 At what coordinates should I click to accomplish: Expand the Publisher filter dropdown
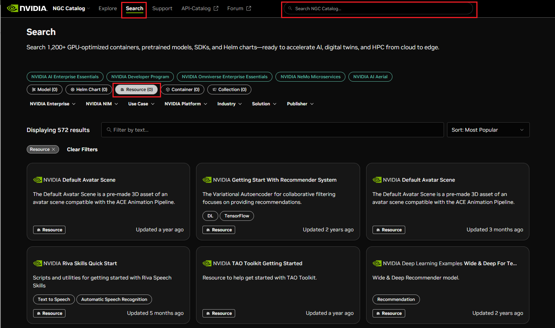click(x=300, y=104)
